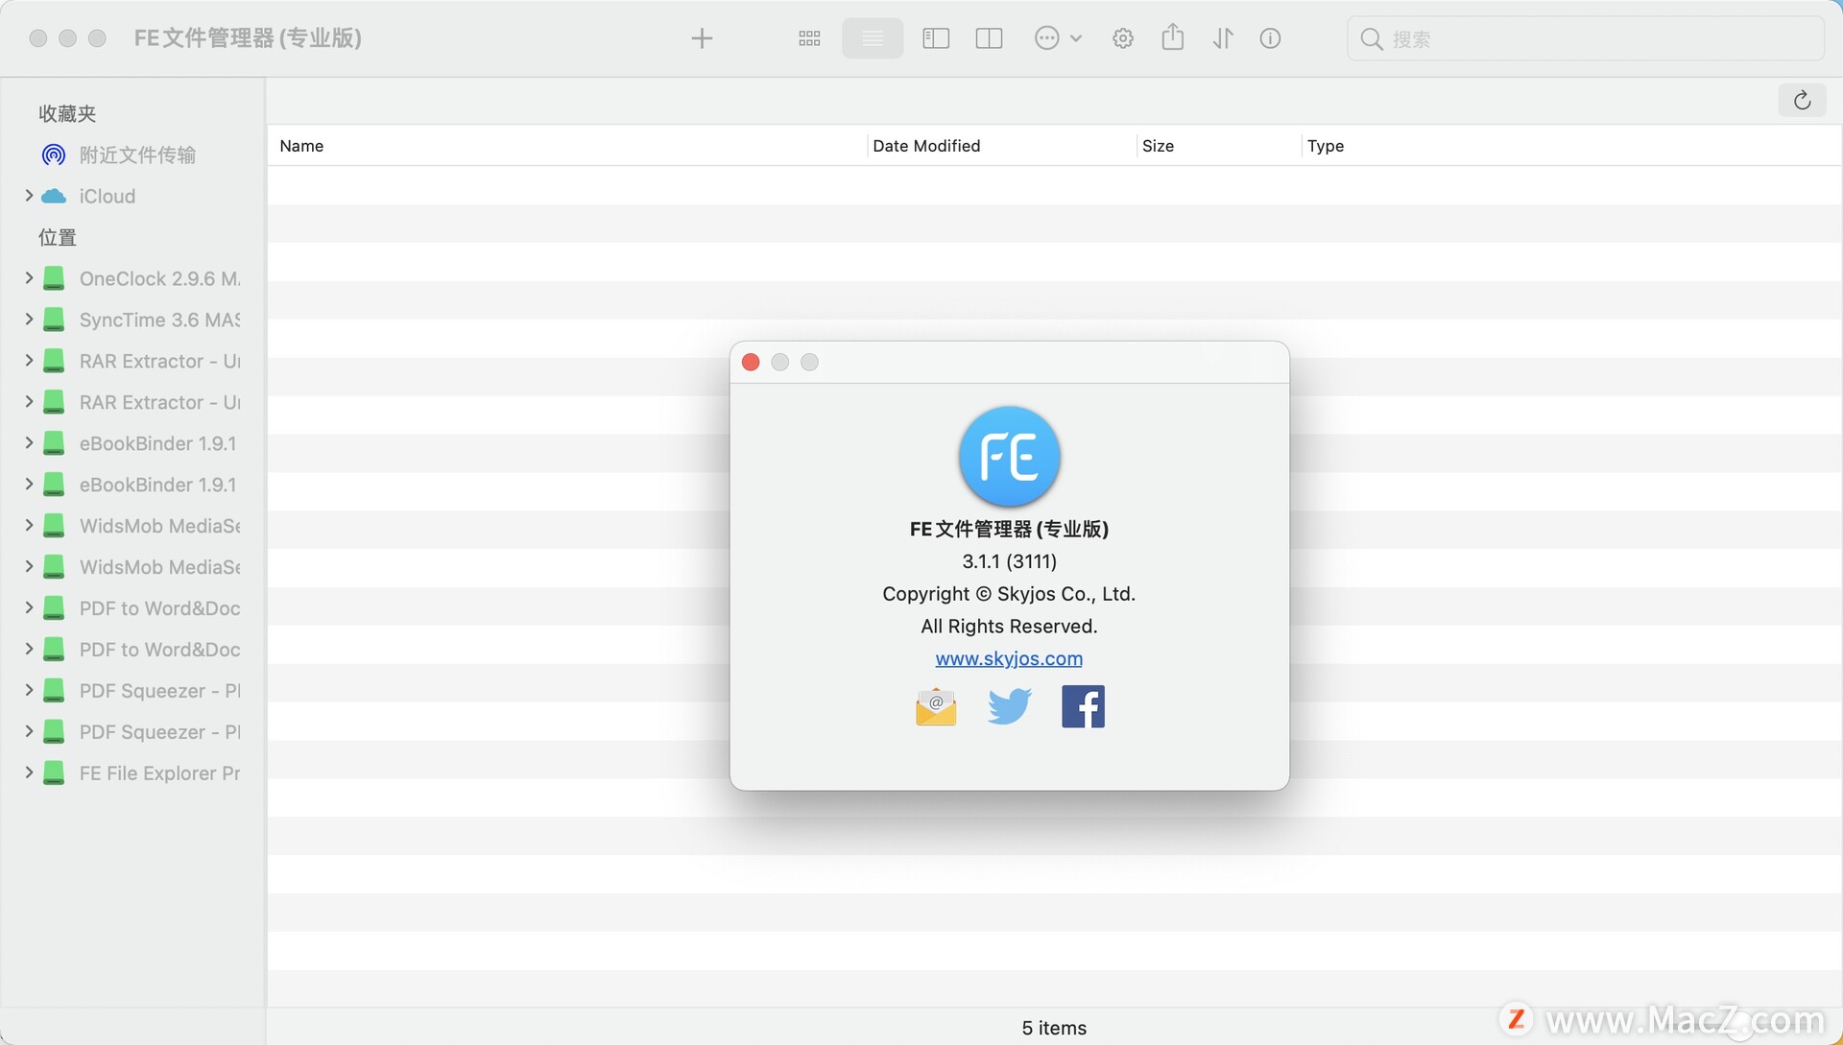Sort by the Name column header
The height and width of the screenshot is (1045, 1843).
(566, 146)
